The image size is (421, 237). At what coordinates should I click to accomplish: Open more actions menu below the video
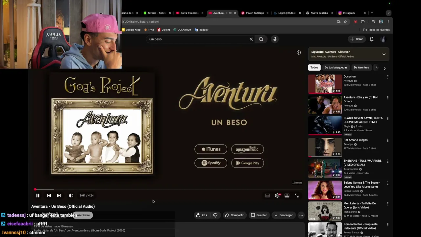point(301,215)
